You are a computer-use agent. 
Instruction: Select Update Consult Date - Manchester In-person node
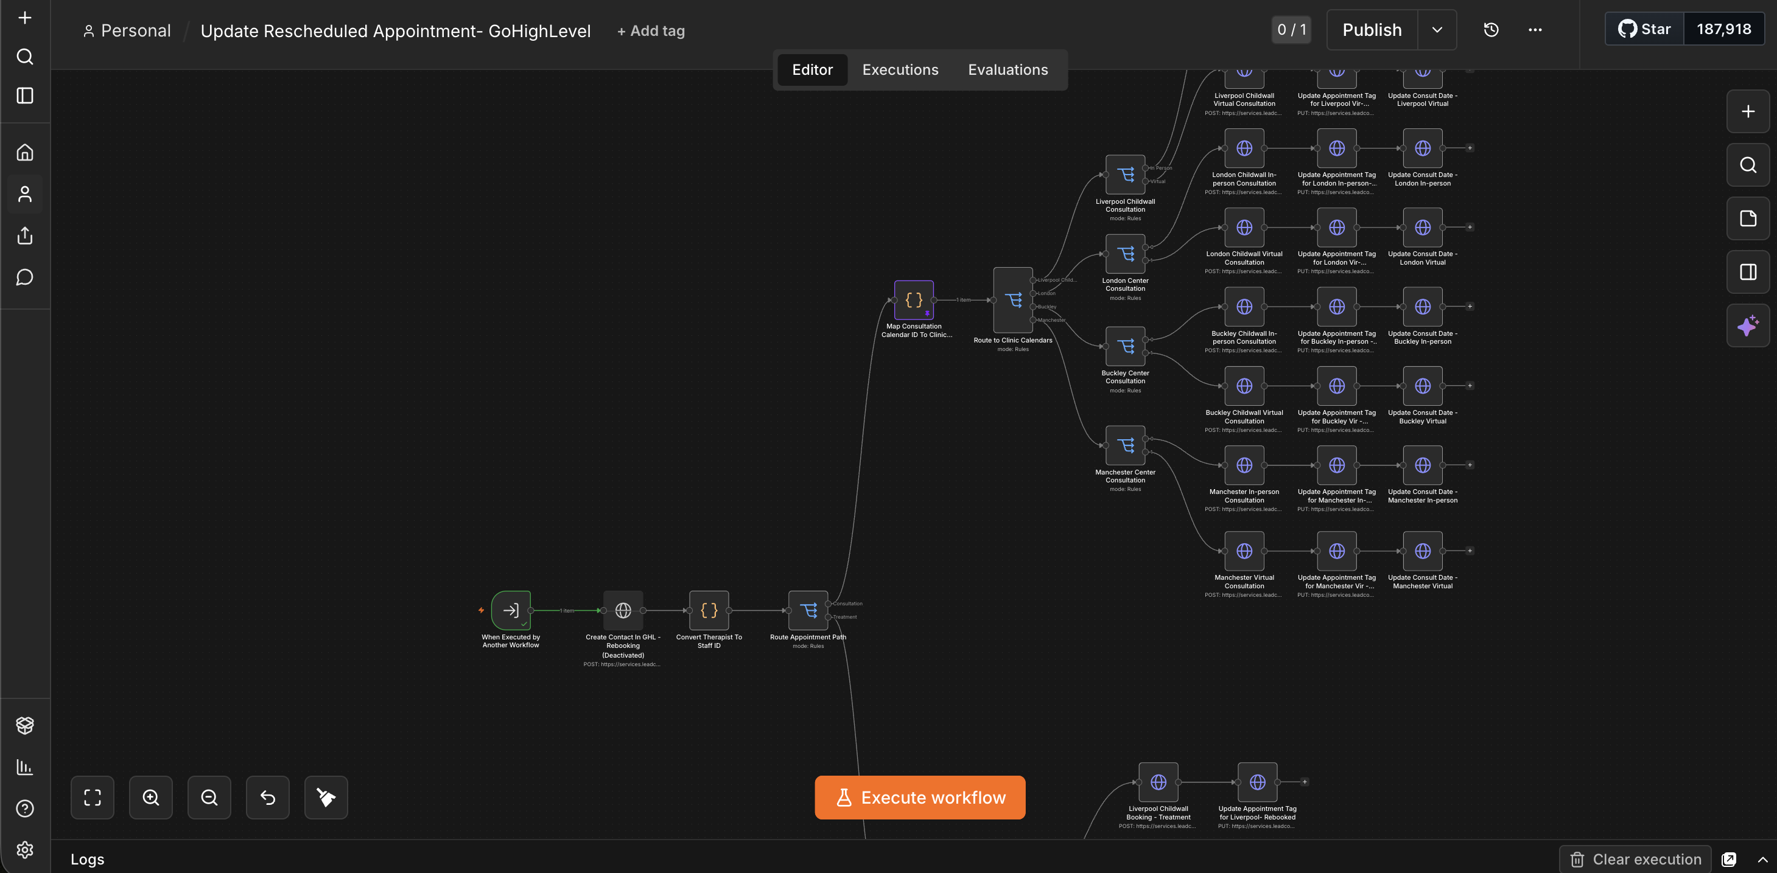1423,465
